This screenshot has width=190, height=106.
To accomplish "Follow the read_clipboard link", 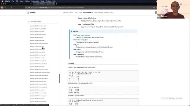I will tap(78, 54).
